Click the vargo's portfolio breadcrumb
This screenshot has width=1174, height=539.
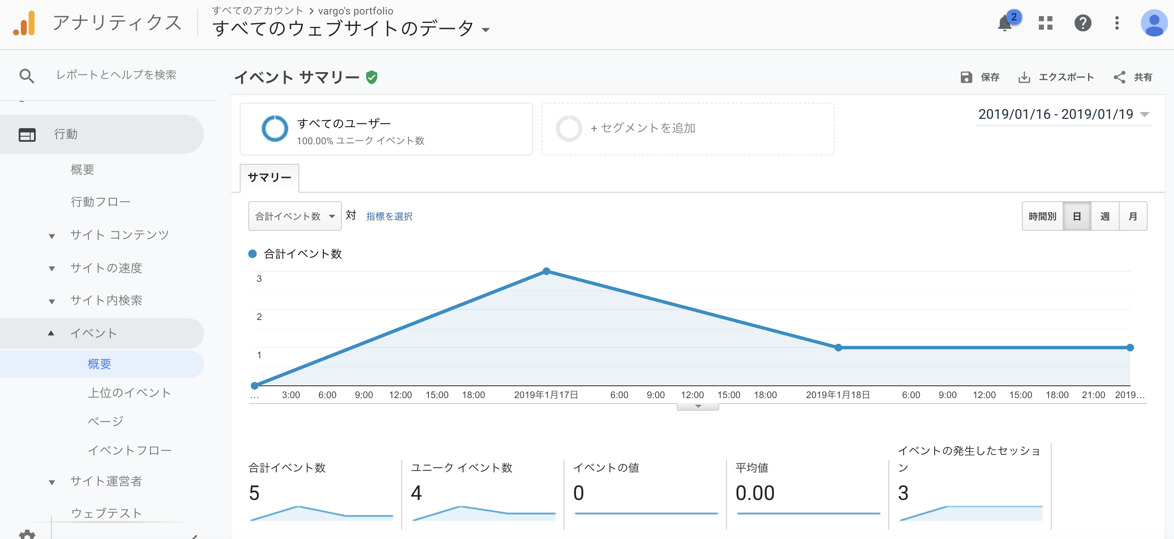point(355,11)
